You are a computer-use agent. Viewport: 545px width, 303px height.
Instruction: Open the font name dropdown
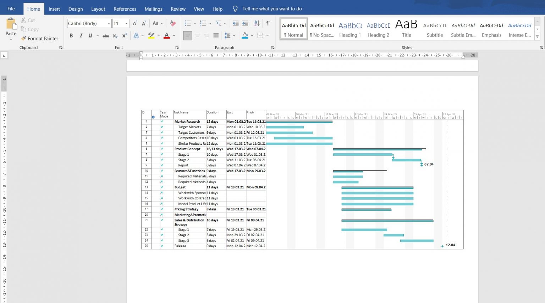[109, 23]
